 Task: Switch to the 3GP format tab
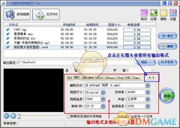(84, 78)
